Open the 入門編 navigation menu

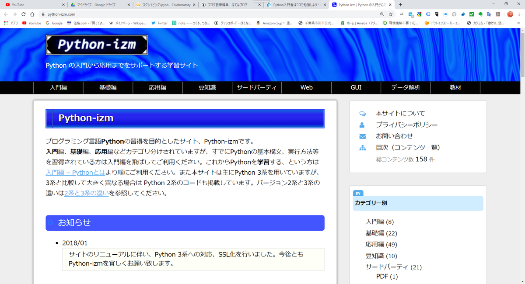point(58,87)
